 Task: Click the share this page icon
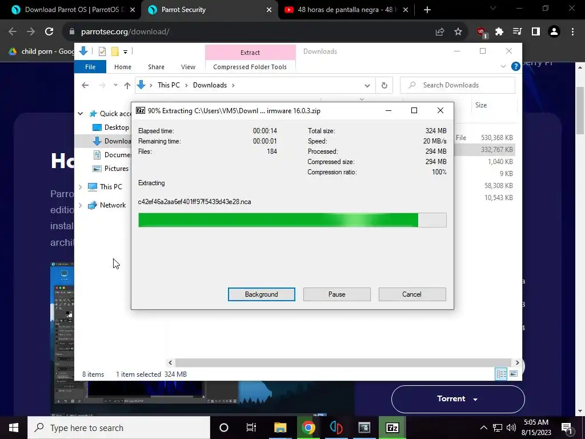coord(440,32)
